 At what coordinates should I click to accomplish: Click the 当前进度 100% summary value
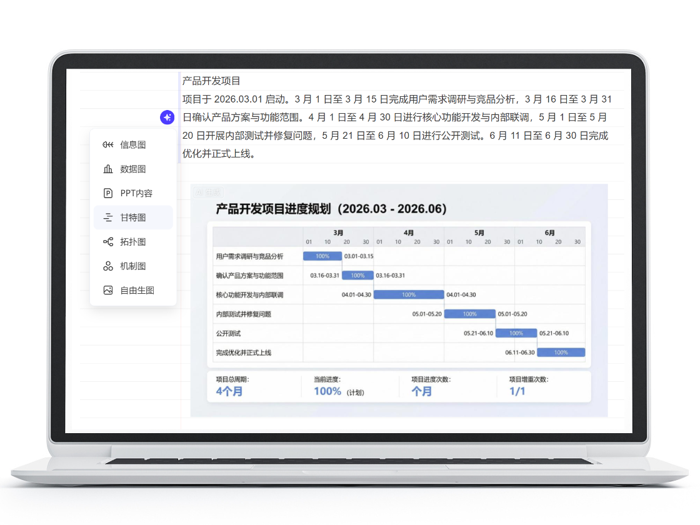pos(327,392)
